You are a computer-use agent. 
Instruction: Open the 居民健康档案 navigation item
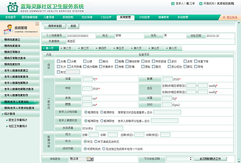[x=29, y=17]
